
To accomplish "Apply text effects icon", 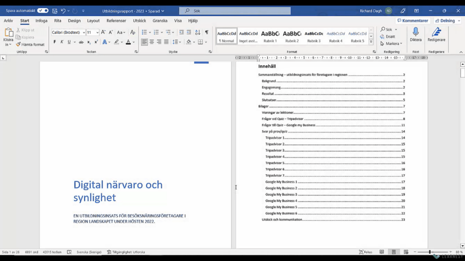I will point(105,42).
